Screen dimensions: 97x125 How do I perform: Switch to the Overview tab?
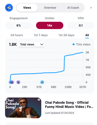coord(50,8)
